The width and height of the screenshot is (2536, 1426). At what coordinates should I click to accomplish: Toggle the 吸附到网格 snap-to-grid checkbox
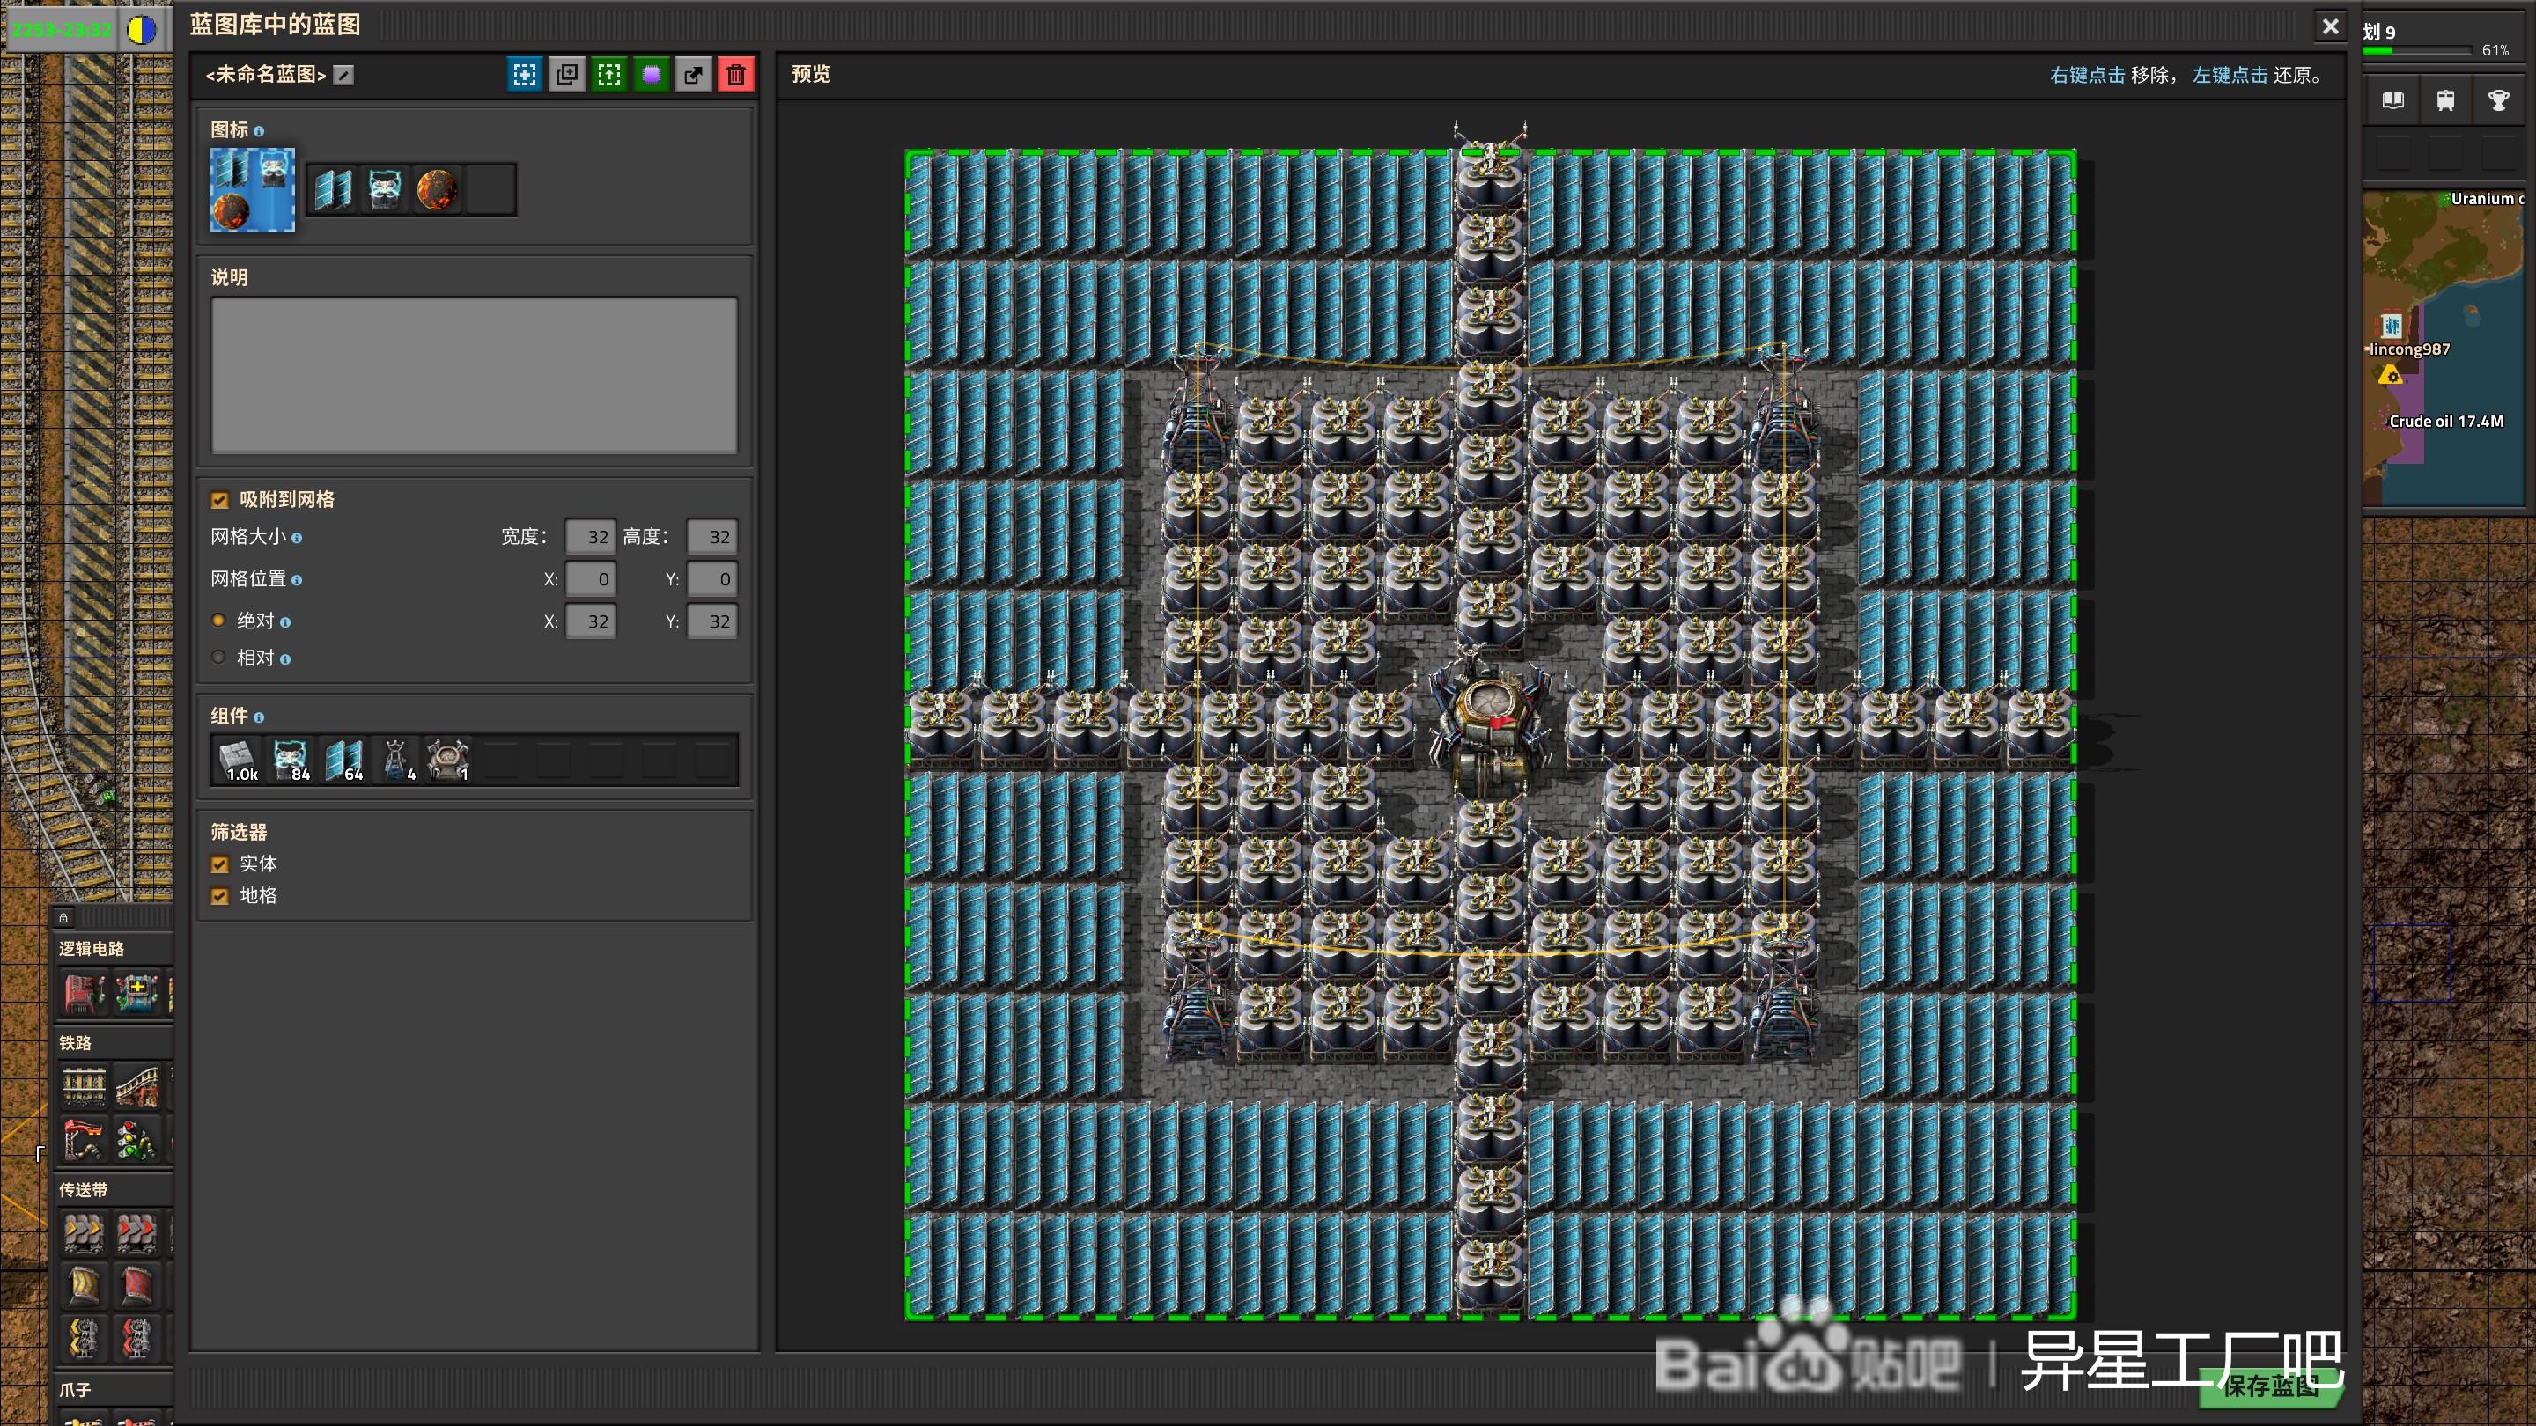click(x=219, y=500)
